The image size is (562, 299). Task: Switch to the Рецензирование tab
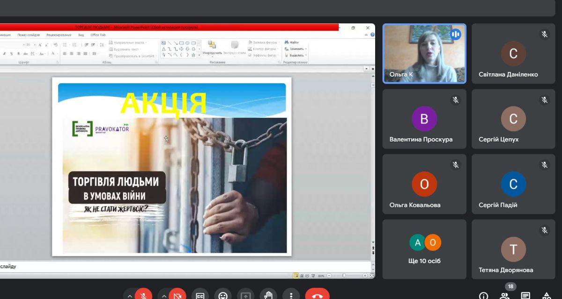(59, 35)
